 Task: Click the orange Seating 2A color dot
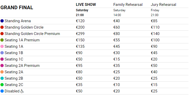2,72
